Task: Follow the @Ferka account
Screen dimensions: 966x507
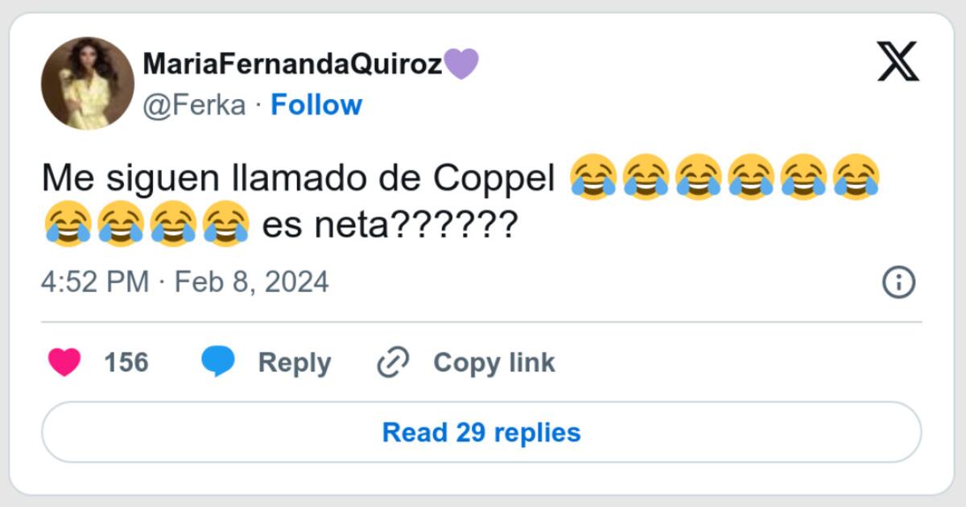Action: pyautogui.click(x=316, y=105)
